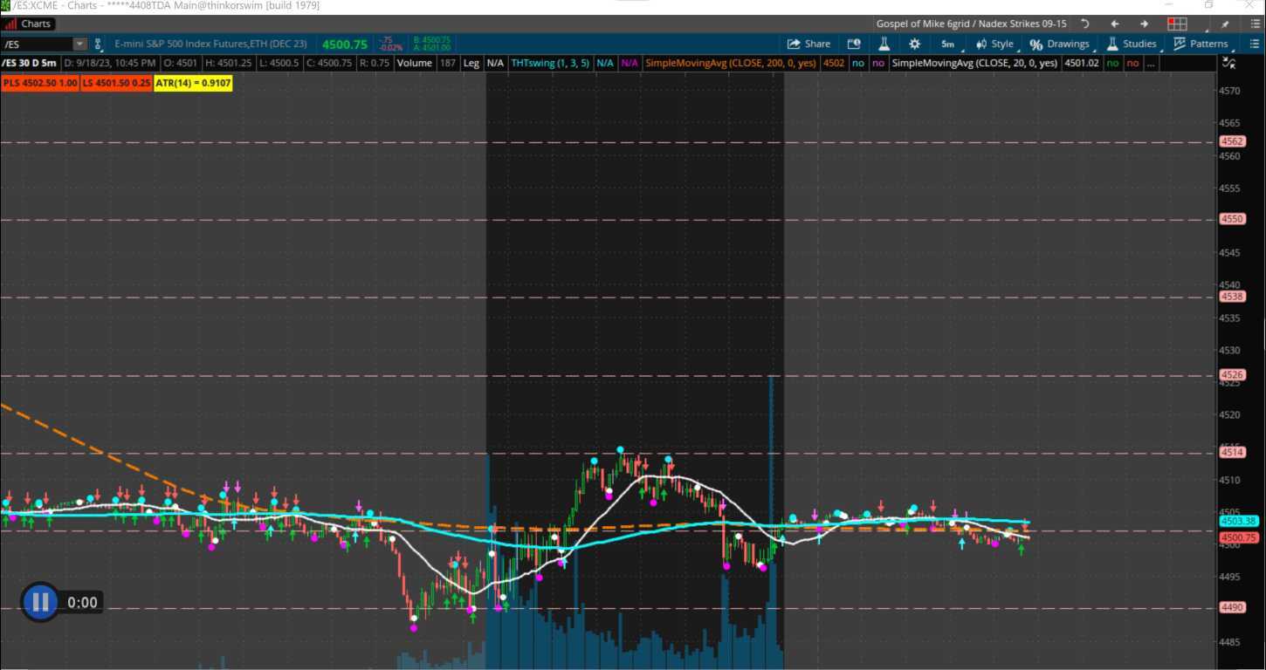Click the Patterns icon

(x=1180, y=44)
